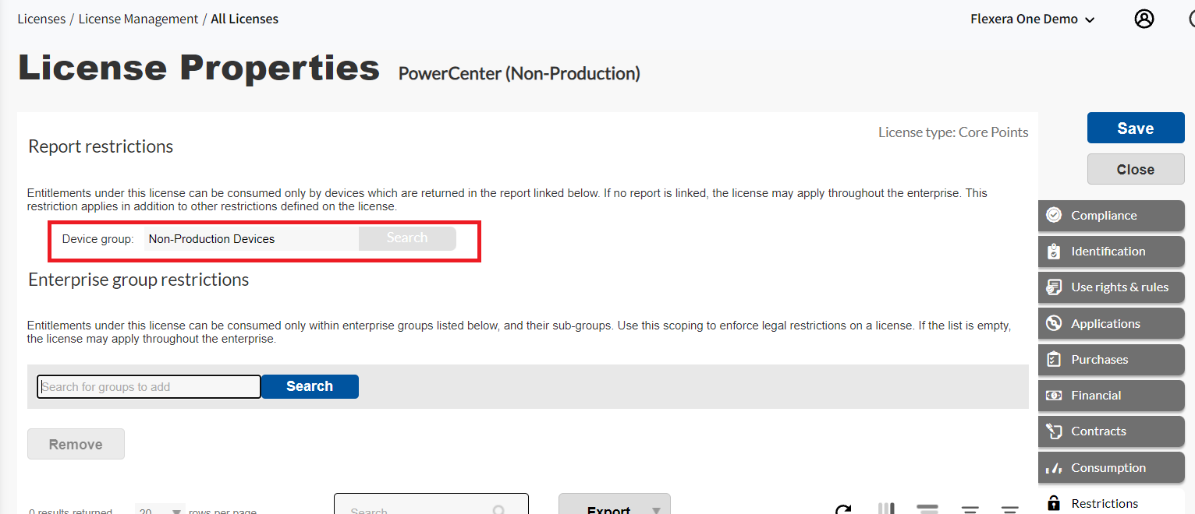This screenshot has height=514, width=1195.
Task: Open the Applications globe icon
Action: coord(1054,322)
